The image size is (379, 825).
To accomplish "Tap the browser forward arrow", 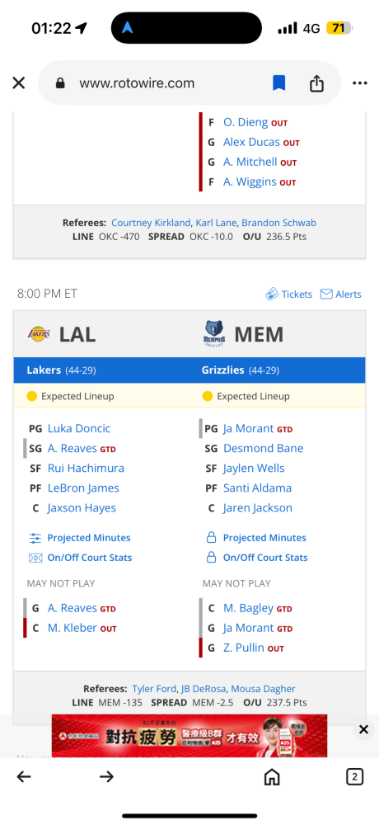I will [107, 776].
